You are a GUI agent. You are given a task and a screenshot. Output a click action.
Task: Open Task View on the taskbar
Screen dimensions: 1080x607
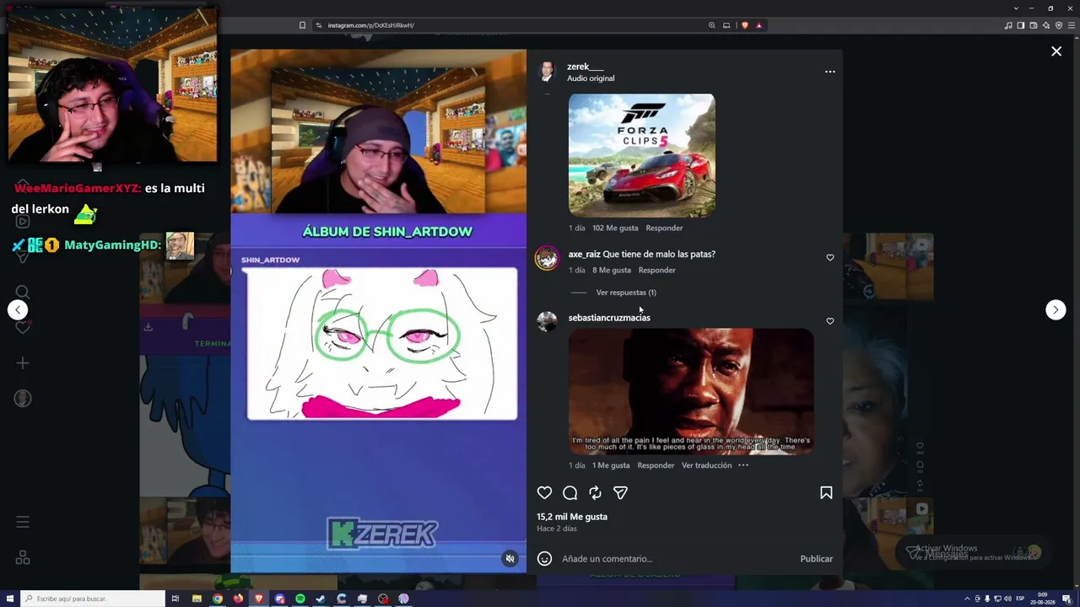175,599
